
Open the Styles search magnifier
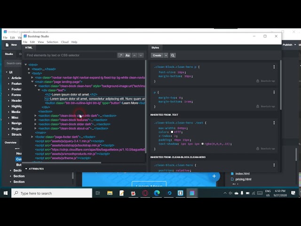pyautogui.click(x=173, y=56)
